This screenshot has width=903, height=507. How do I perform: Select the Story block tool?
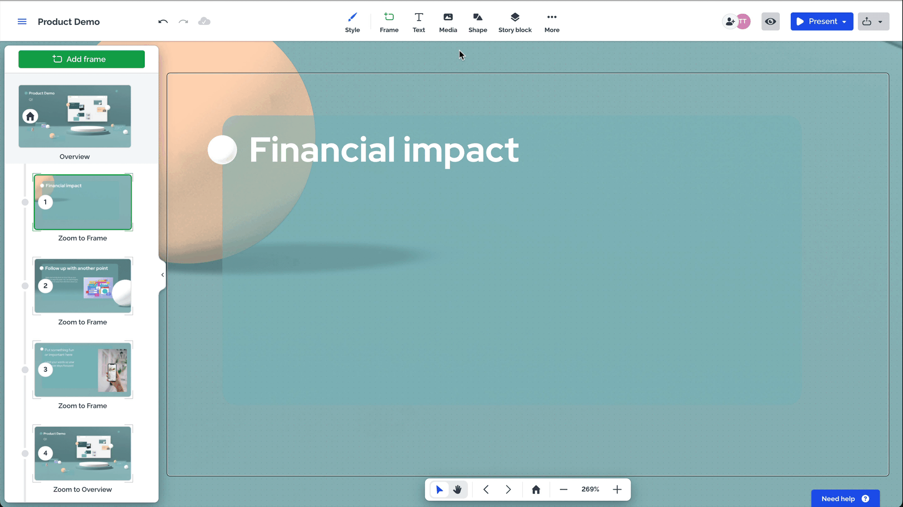[x=515, y=22]
